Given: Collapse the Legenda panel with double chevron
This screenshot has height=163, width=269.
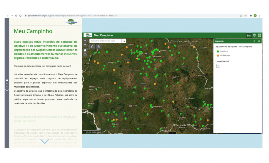Looking at the screenshot, I should pos(254,41).
